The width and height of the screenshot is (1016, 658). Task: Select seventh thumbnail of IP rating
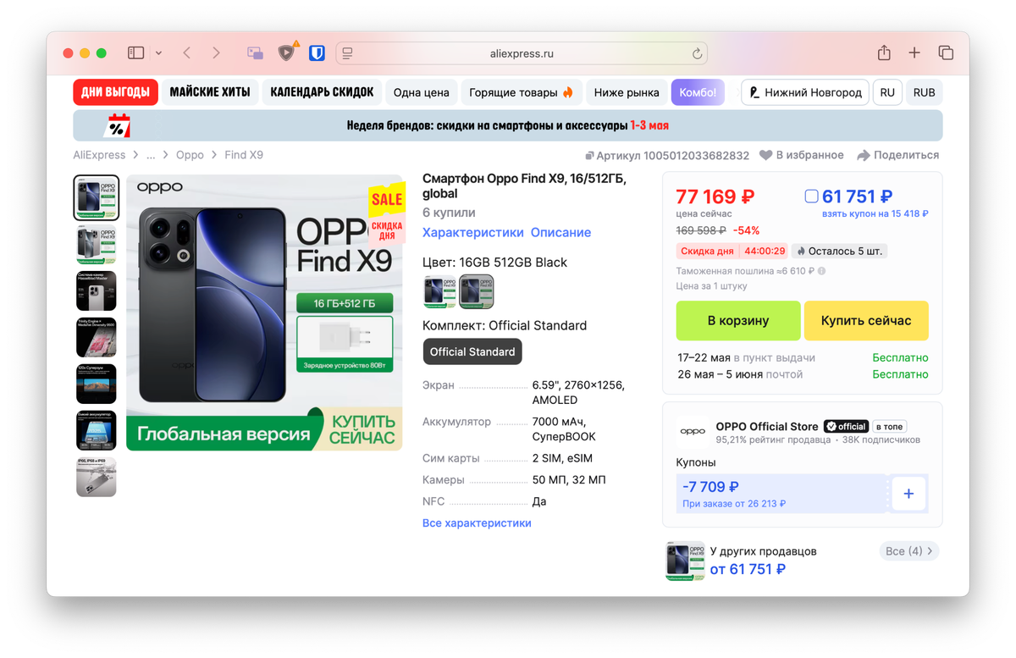pyautogui.click(x=96, y=477)
